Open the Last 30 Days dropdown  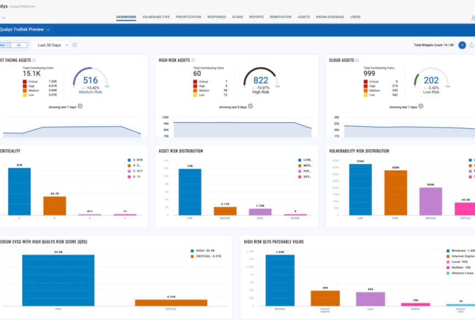click(53, 45)
